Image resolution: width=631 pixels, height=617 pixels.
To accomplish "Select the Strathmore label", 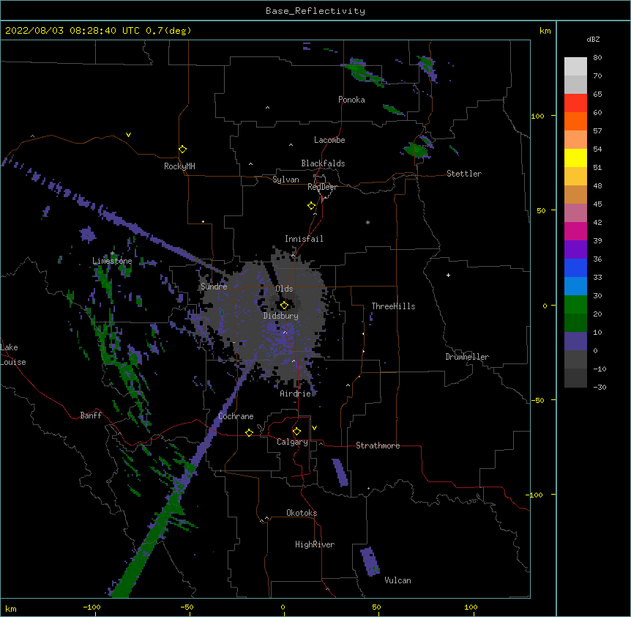I will (378, 446).
